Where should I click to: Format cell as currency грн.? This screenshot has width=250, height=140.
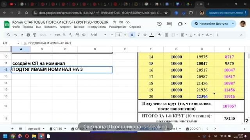pyautogui.click(x=58, y=35)
